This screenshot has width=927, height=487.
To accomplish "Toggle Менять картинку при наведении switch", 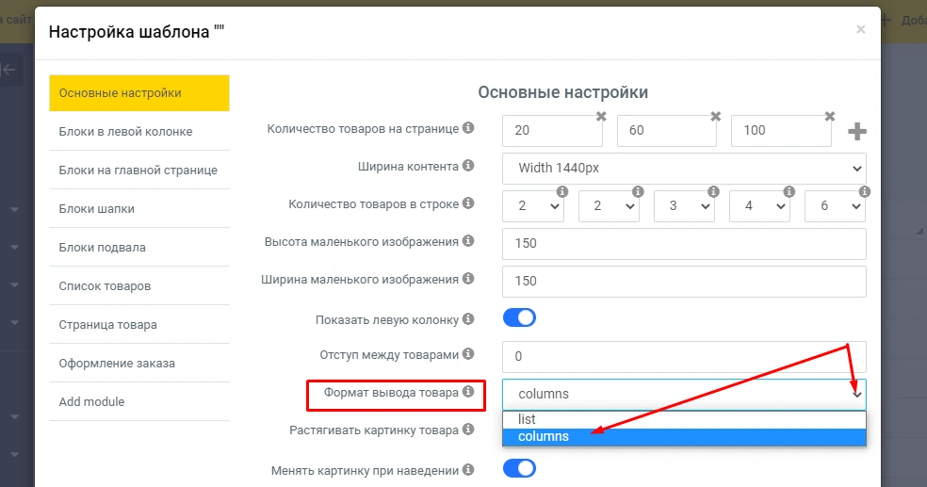I will tap(519, 468).
